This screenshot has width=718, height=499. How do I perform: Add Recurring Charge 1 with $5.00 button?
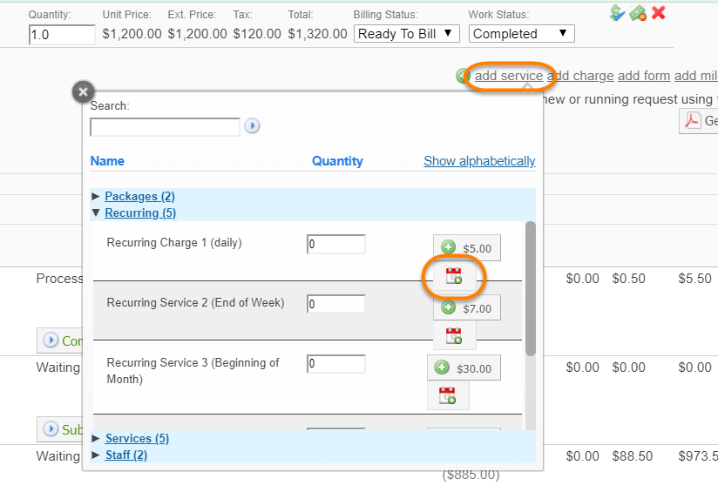[467, 248]
